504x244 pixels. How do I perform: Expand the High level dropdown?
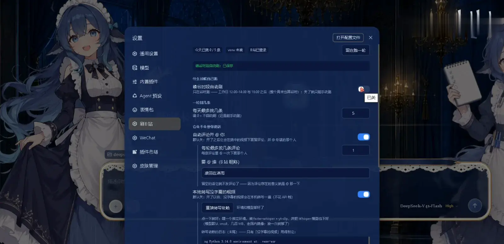(452, 206)
